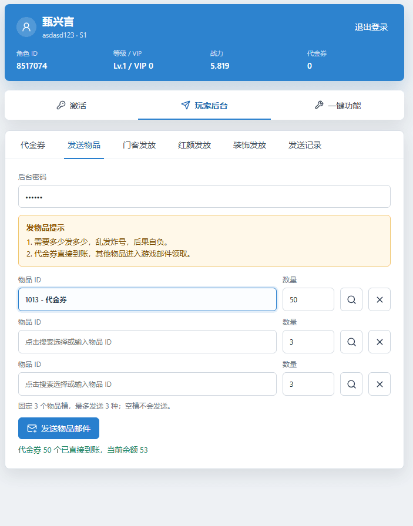Click the tip line 需要多少发多少
Viewport: 413px width, 526px height.
(x=98, y=242)
